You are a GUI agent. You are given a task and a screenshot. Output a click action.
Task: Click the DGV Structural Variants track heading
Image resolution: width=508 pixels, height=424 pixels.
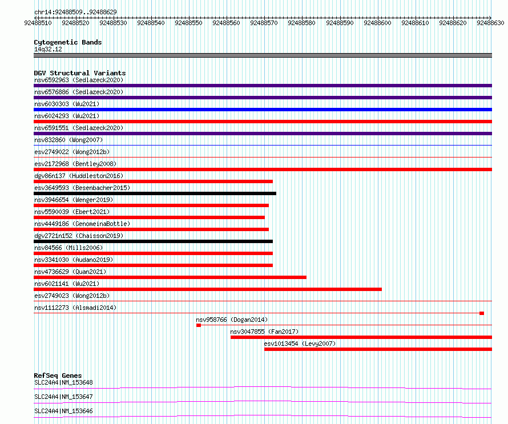80,73
